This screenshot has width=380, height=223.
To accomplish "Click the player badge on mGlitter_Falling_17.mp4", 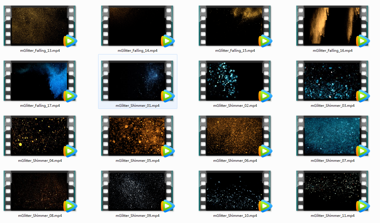I will tap(70, 96).
